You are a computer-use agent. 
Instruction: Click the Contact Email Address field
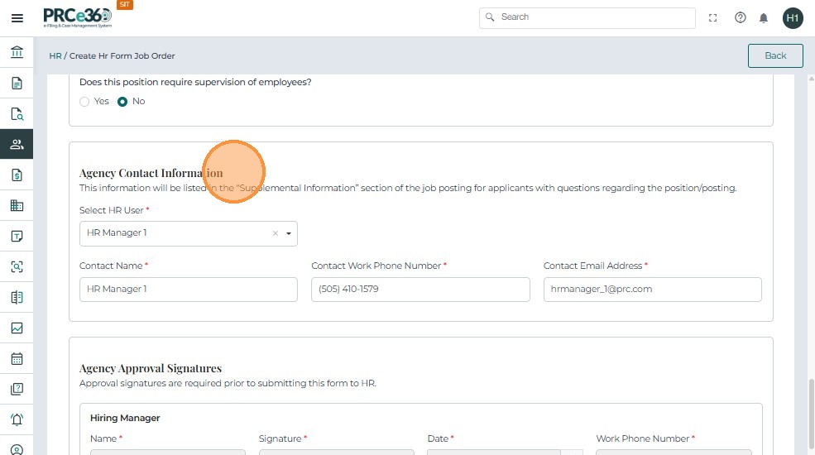click(x=652, y=290)
